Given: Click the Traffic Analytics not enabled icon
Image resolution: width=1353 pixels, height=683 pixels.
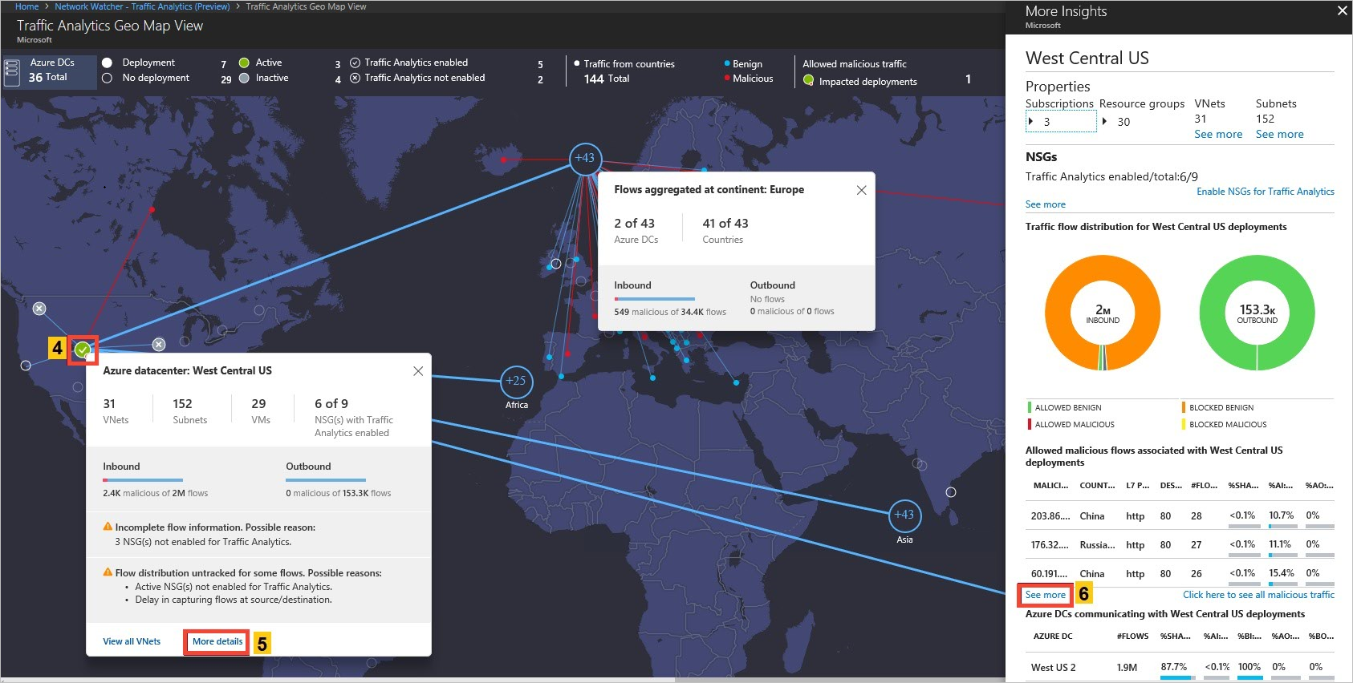Looking at the screenshot, I should tap(355, 78).
